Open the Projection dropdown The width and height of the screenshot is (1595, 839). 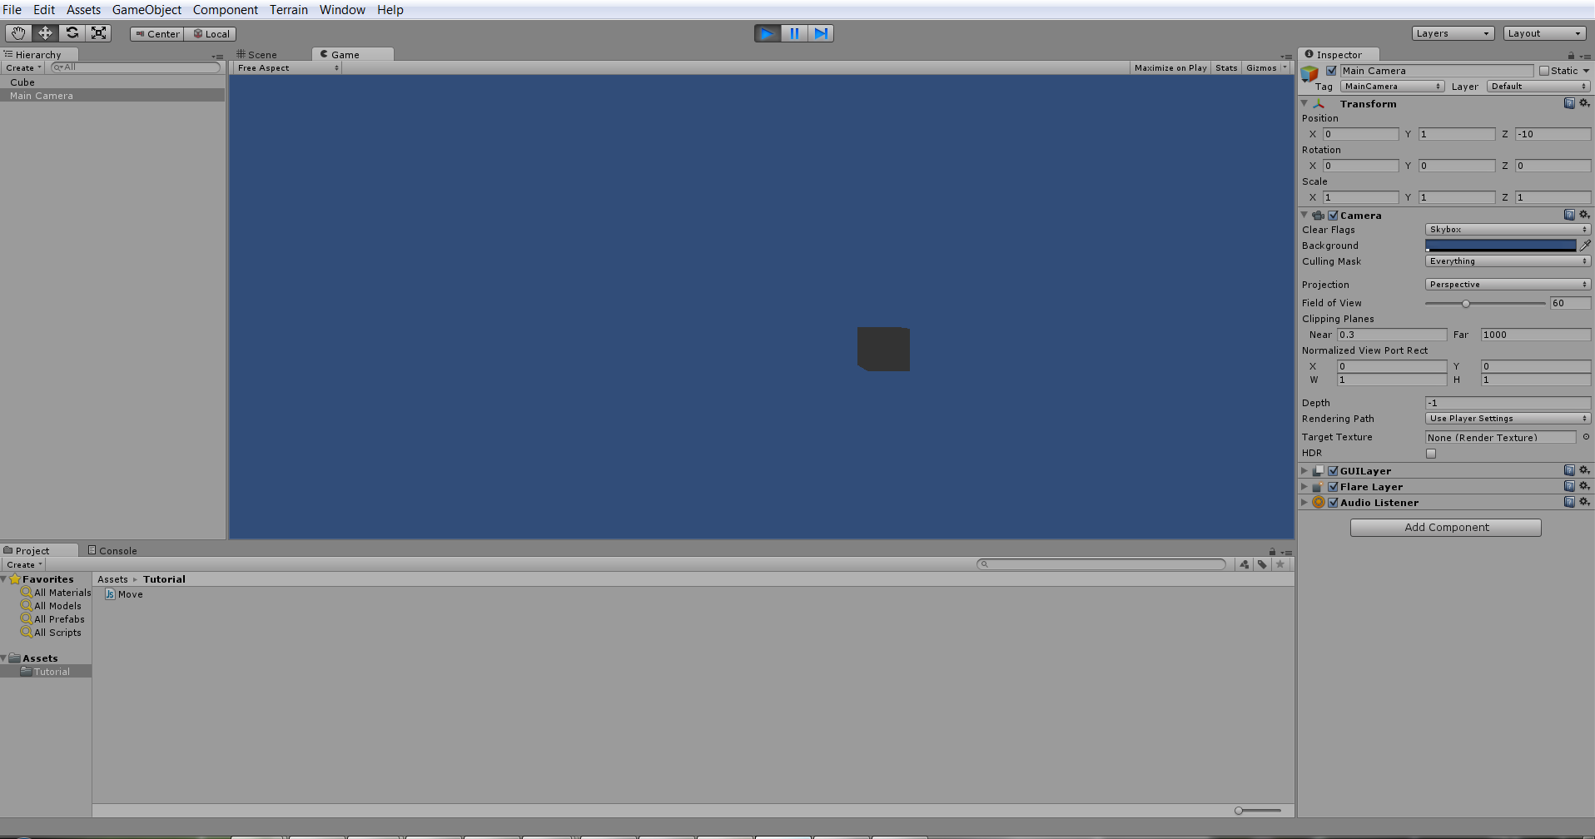1508,285
